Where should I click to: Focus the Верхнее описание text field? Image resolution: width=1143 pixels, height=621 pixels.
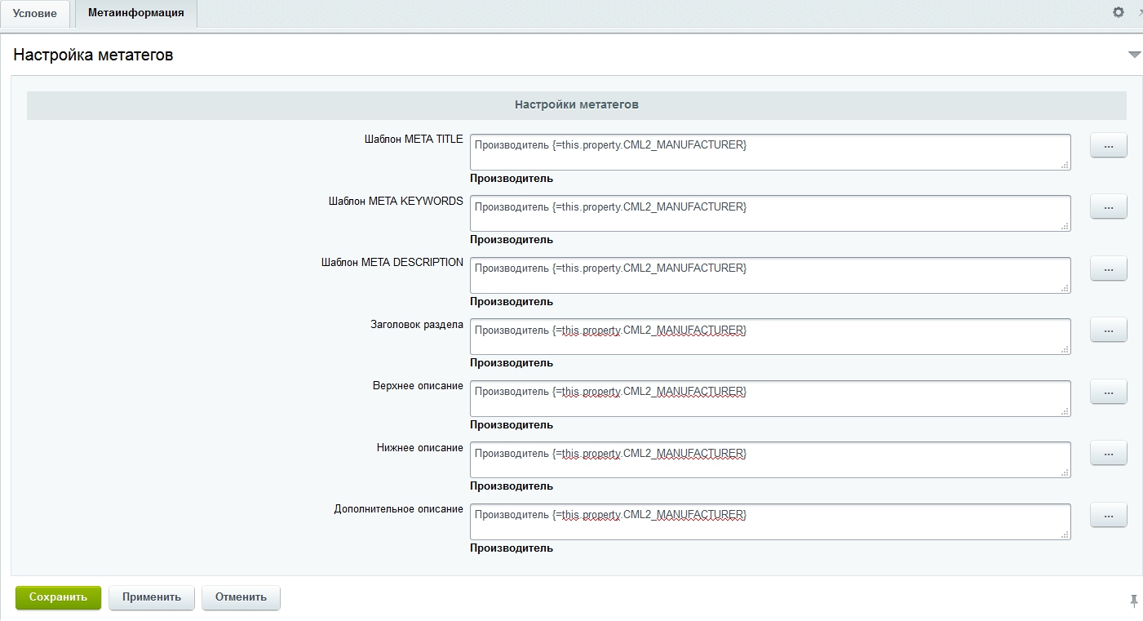770,398
